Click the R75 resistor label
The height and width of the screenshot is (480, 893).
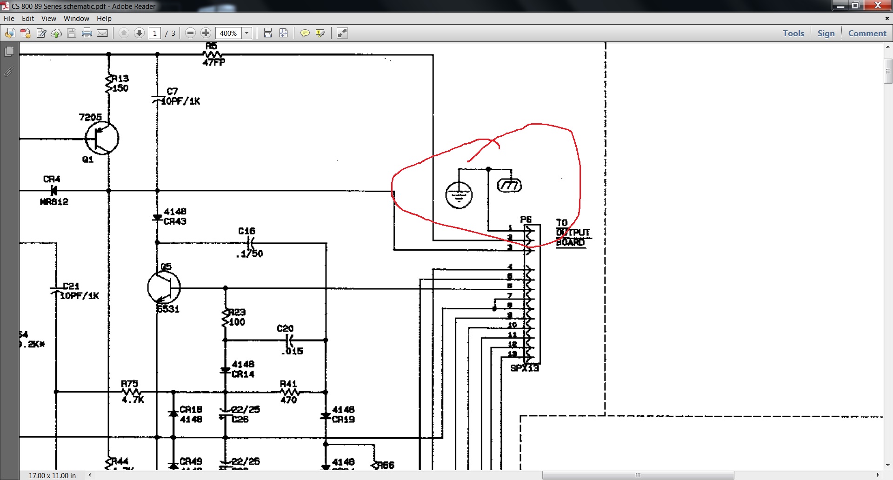tap(130, 384)
